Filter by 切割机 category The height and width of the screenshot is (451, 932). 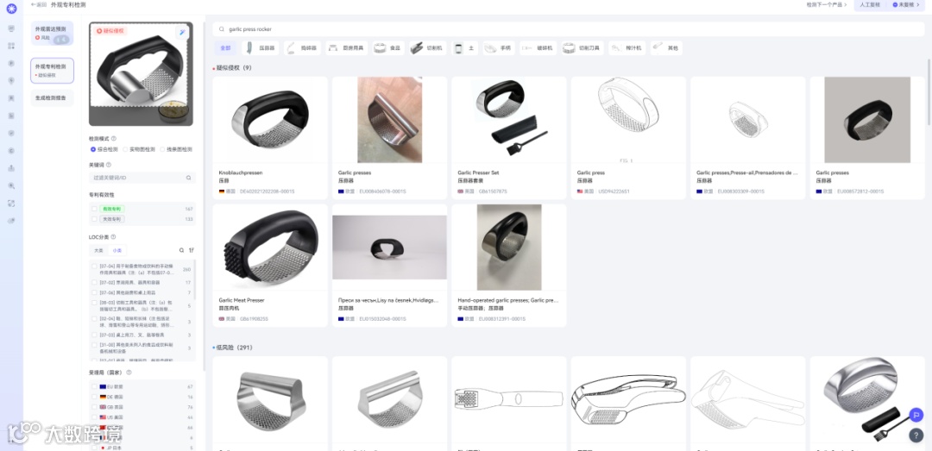428,48
